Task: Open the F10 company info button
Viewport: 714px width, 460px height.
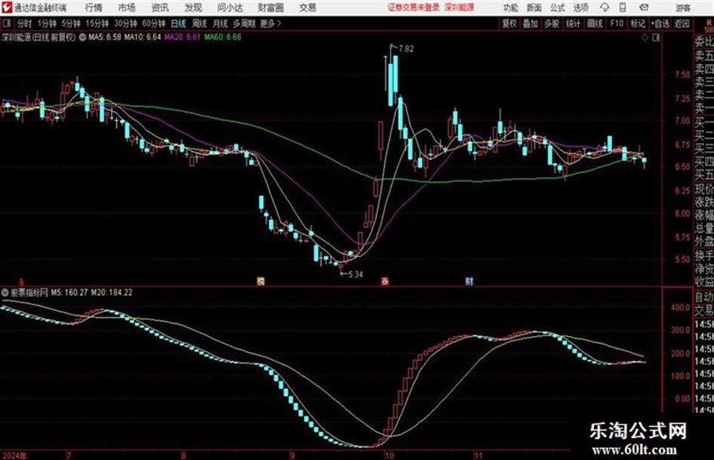Action: [x=617, y=23]
